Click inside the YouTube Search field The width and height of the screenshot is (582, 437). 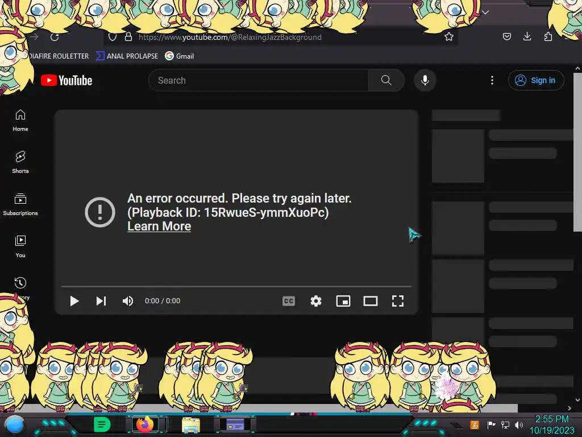[259, 80]
